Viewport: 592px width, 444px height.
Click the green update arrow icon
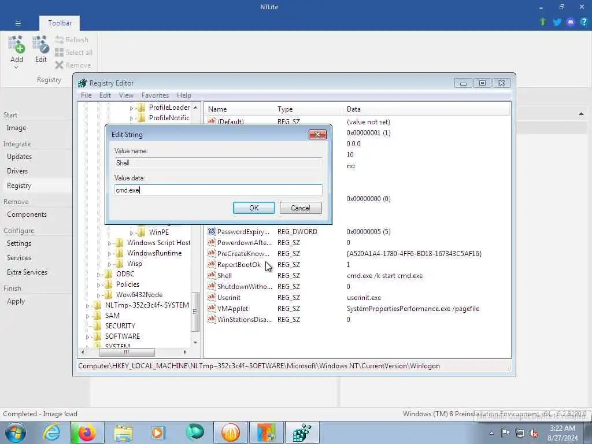click(543, 22)
